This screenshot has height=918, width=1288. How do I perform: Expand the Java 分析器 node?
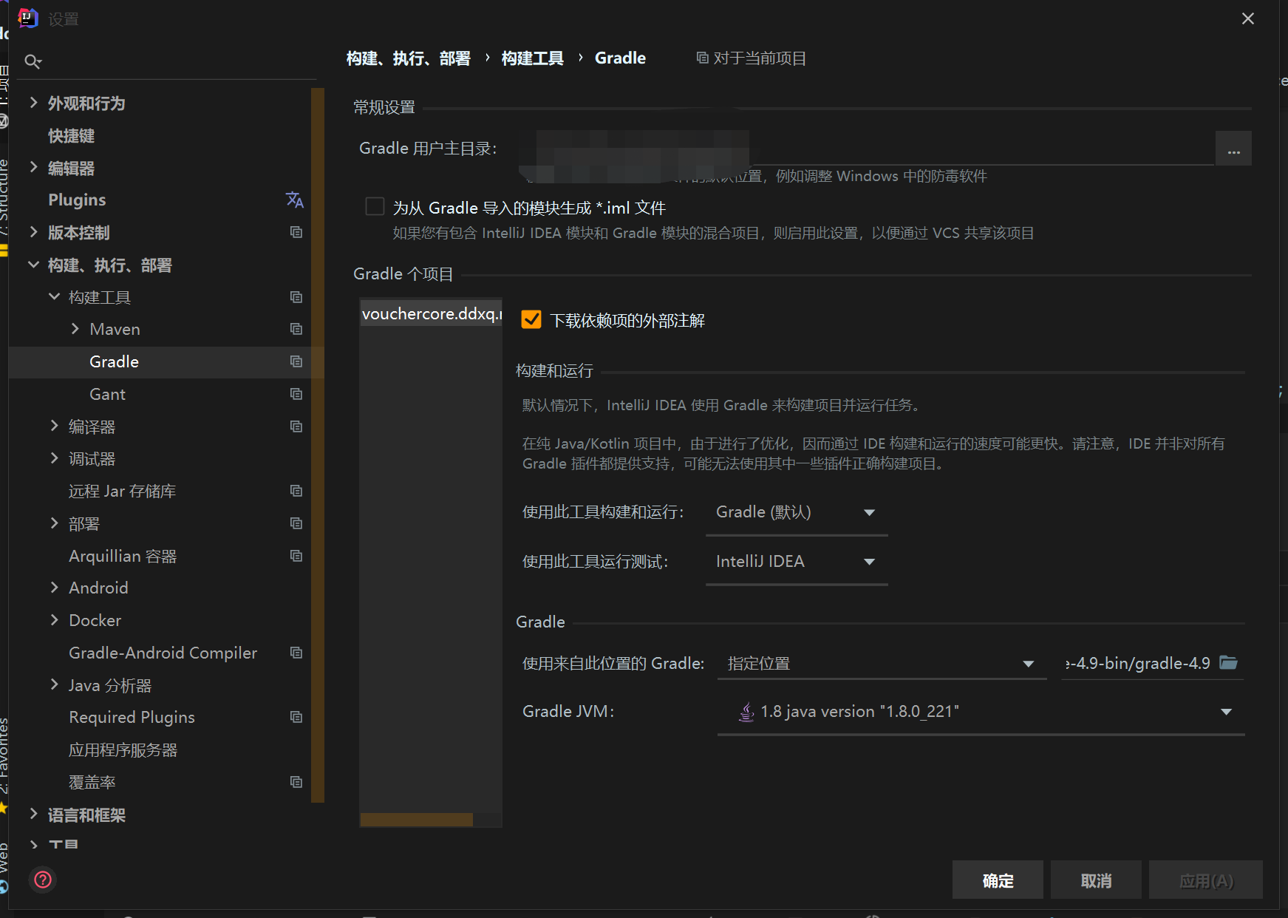[54, 684]
